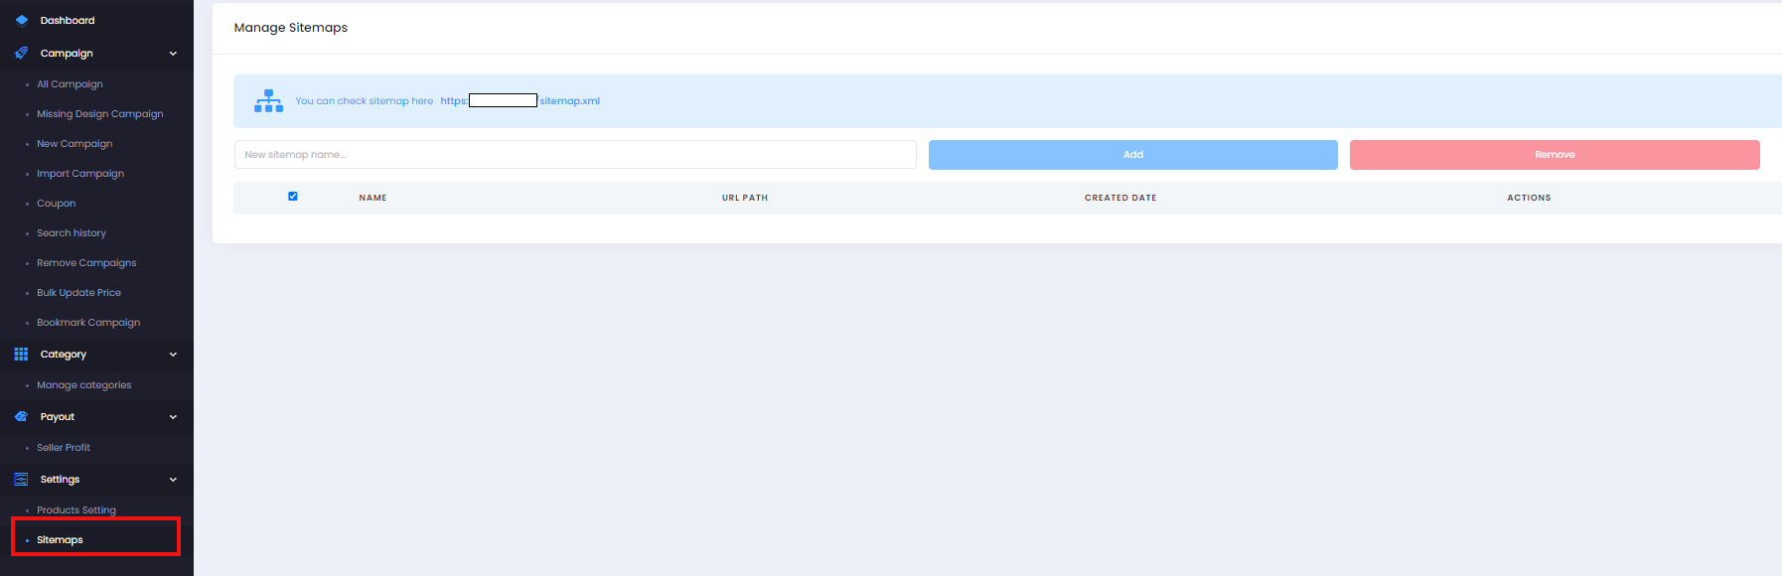
Task: Click the Dashboard layers icon
Action: click(21, 20)
